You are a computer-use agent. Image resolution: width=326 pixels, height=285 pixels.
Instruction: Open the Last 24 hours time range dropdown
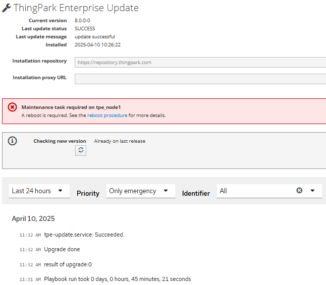(x=39, y=191)
